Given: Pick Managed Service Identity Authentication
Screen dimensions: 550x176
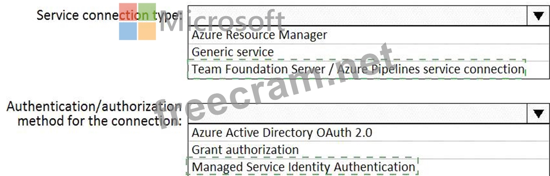Looking at the screenshot, I should pos(303,167).
